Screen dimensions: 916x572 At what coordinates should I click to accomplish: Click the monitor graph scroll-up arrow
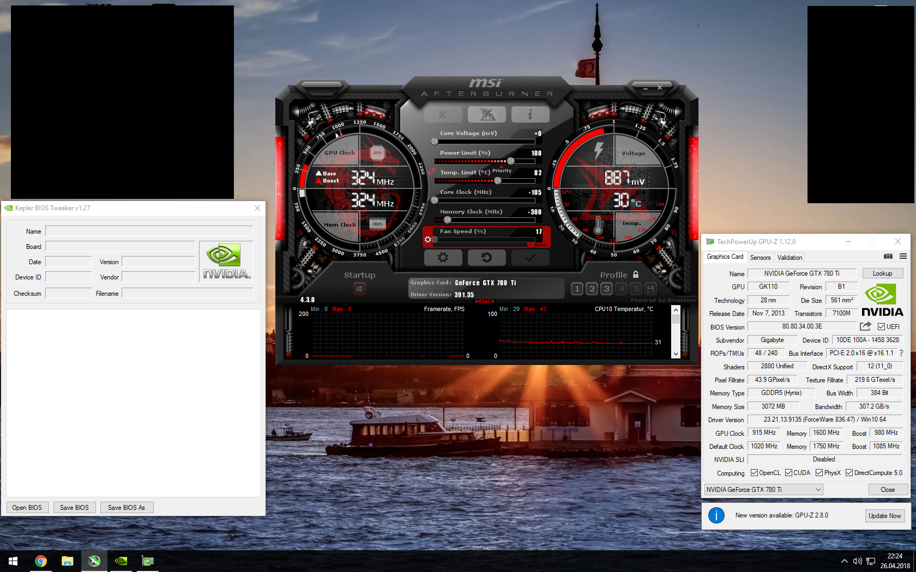point(676,310)
